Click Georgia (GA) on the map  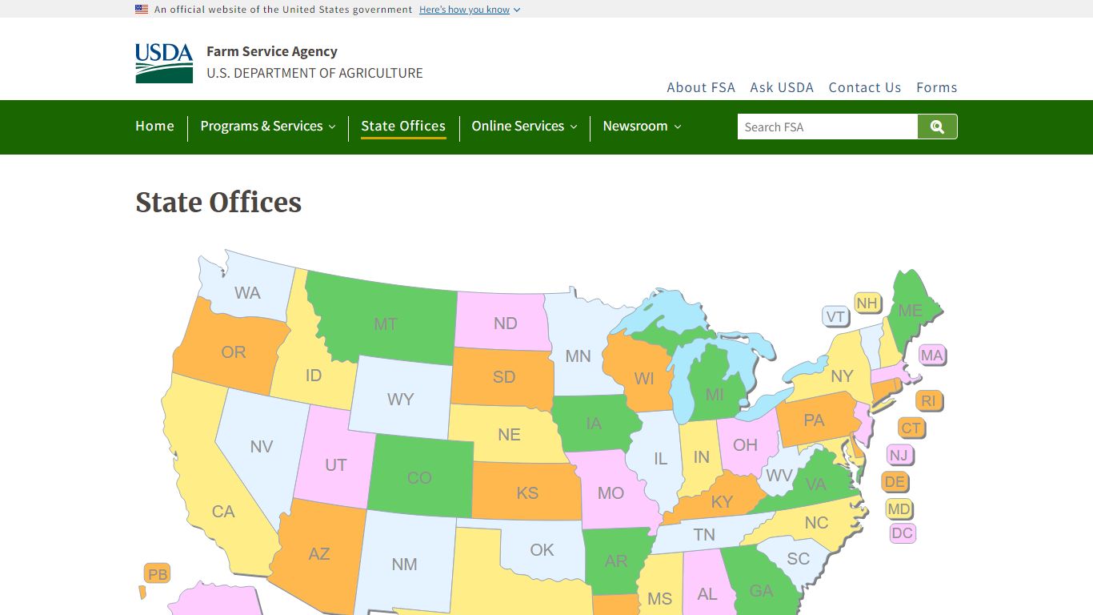point(761,590)
